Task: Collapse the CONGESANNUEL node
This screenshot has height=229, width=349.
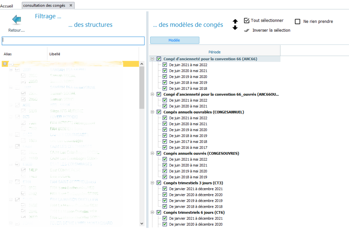Action: click(152, 112)
